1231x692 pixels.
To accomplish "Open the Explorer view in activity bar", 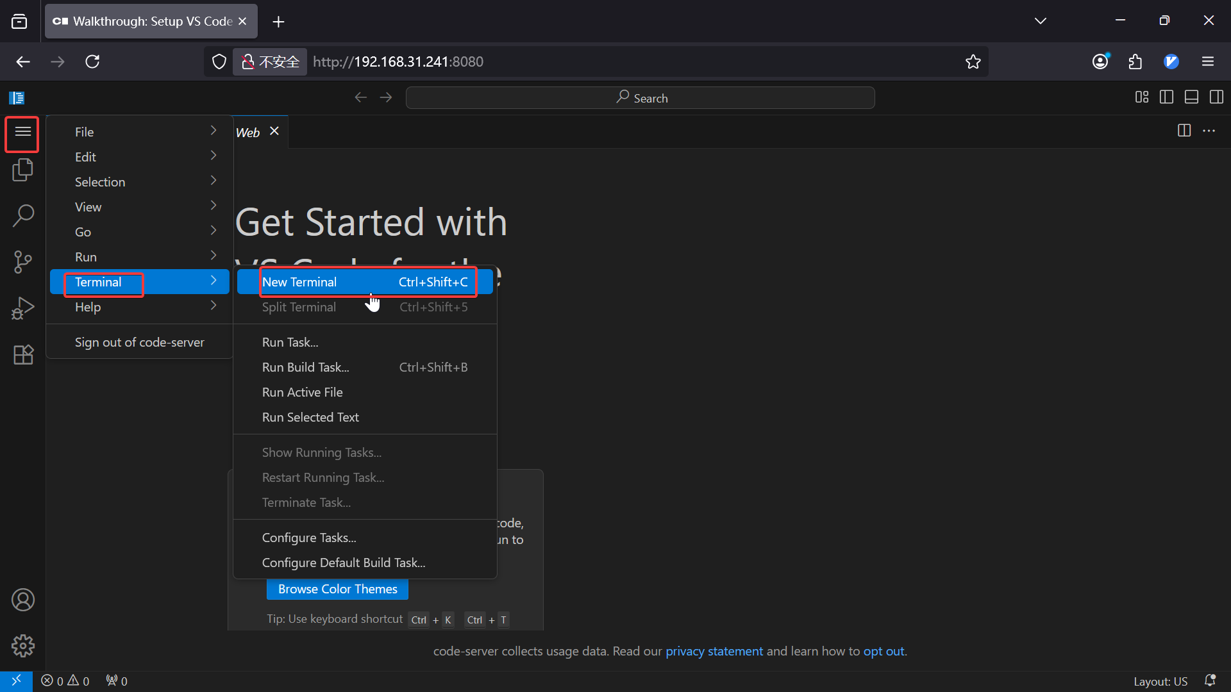I will (23, 170).
